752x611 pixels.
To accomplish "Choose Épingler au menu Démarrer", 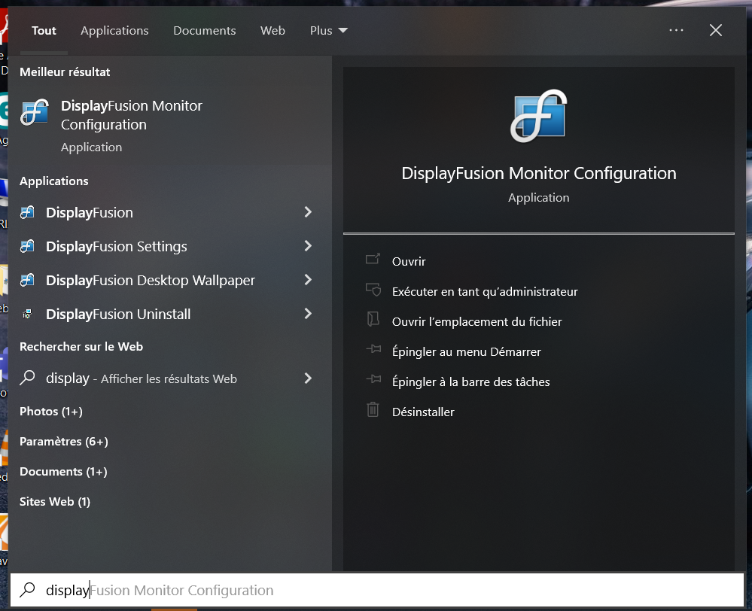I will [x=466, y=352].
